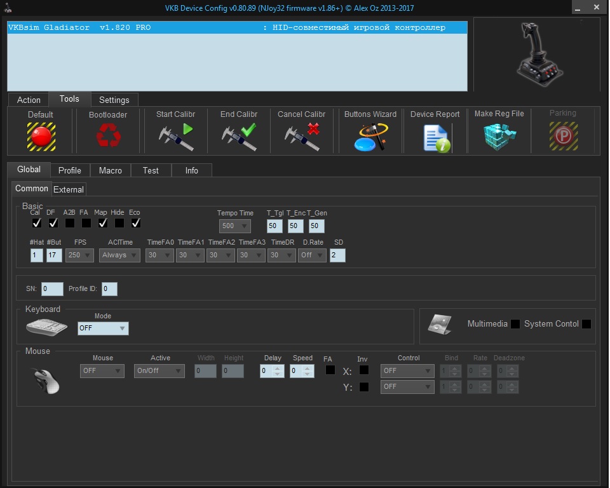The width and height of the screenshot is (610, 488).
Task: Open the Bootloader recycle icon
Action: (108, 135)
